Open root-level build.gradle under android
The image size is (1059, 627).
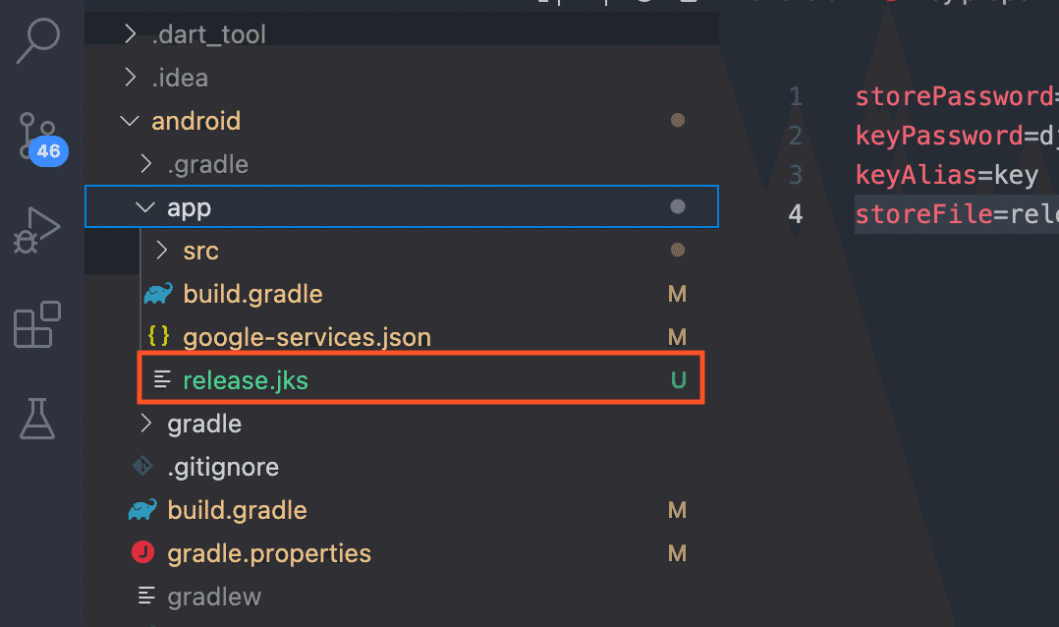point(237,510)
